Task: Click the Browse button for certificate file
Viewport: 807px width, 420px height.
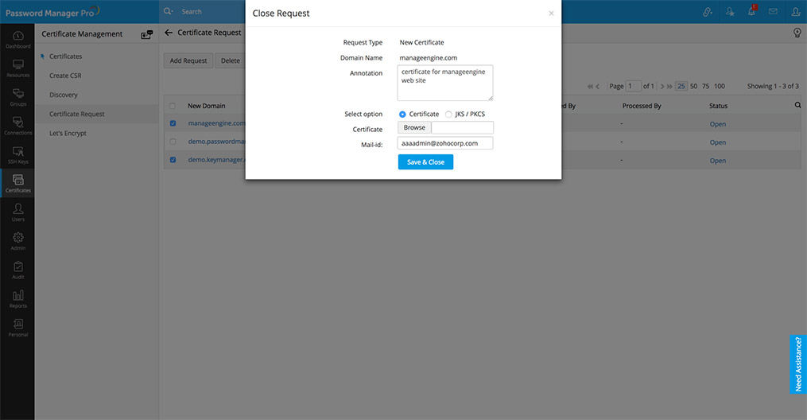Action: (x=414, y=127)
